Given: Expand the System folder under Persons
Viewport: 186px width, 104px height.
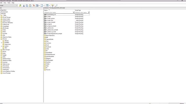Looking at the screenshot, I should coord(1,46).
